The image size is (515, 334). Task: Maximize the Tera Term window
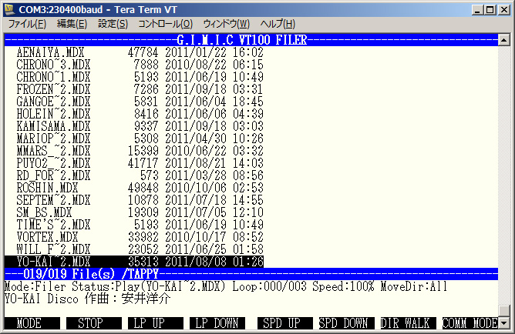[x=488, y=8]
